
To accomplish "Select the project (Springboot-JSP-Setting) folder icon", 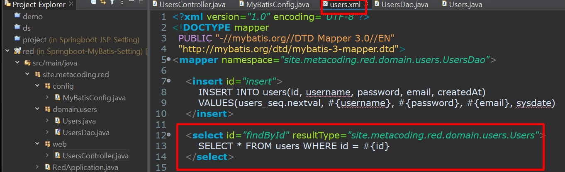I will pyautogui.click(x=17, y=39).
